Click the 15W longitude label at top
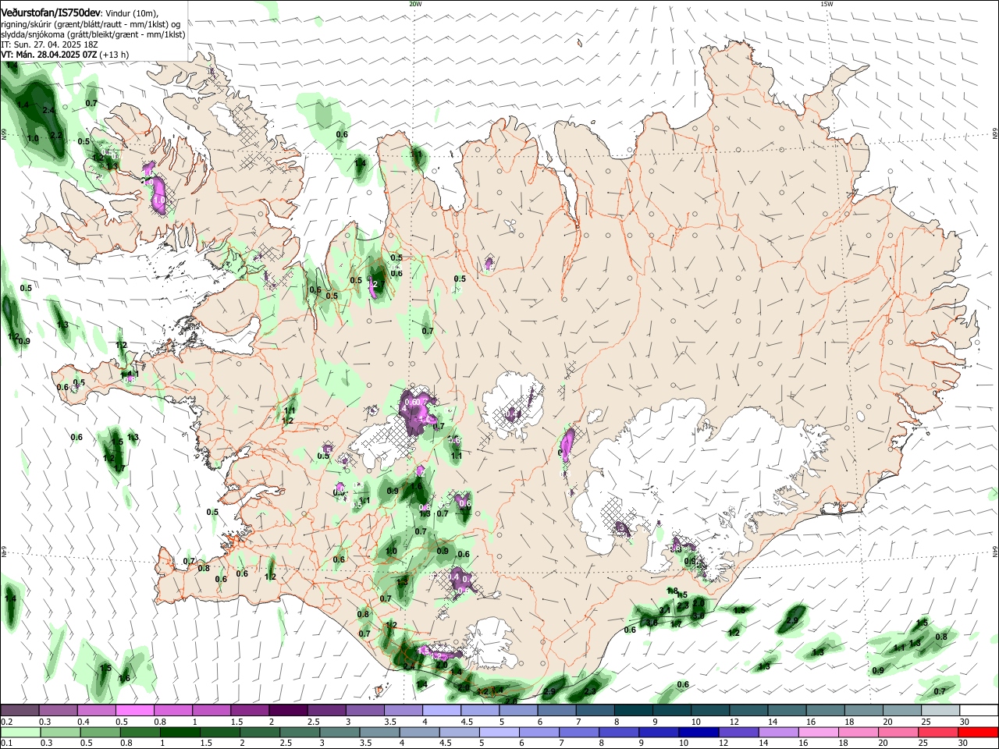 point(827,4)
